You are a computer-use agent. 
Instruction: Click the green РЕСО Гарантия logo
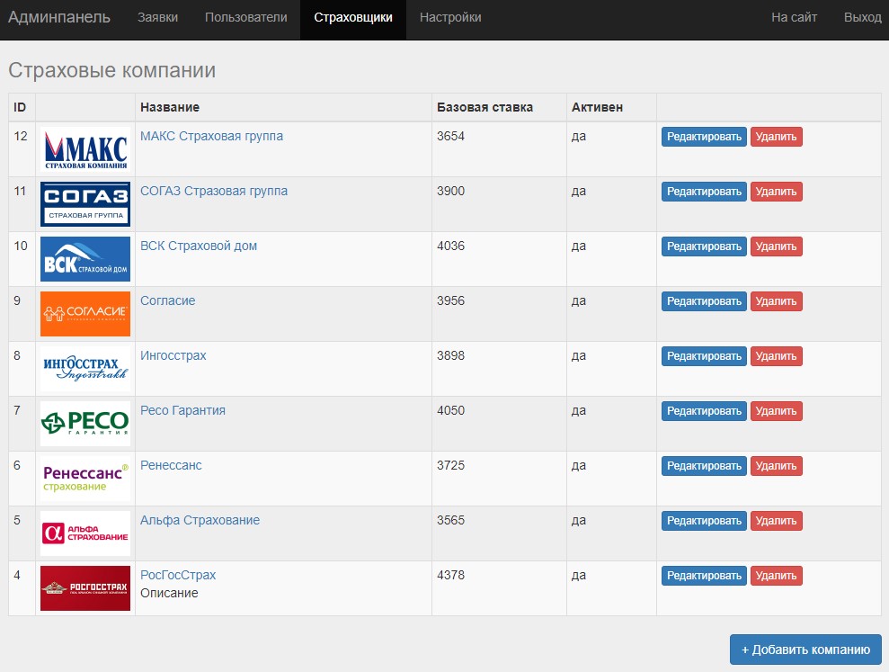[85, 424]
